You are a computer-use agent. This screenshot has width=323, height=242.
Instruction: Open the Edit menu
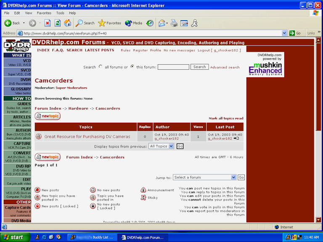pyautogui.click(x=17, y=13)
